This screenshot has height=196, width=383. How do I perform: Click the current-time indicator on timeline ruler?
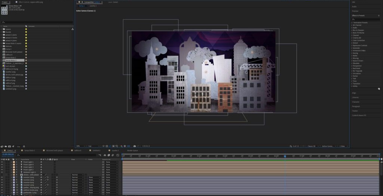point(285,156)
